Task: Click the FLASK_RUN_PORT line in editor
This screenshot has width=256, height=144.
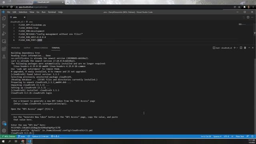Action: (x=30, y=40)
